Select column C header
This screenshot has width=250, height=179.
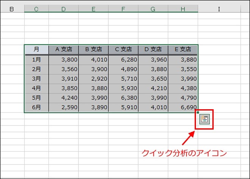[36, 9]
